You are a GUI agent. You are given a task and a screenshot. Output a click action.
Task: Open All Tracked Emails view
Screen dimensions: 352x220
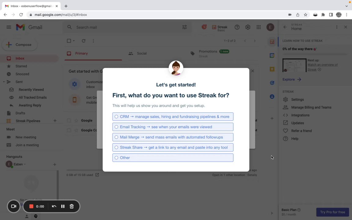tap(33, 97)
